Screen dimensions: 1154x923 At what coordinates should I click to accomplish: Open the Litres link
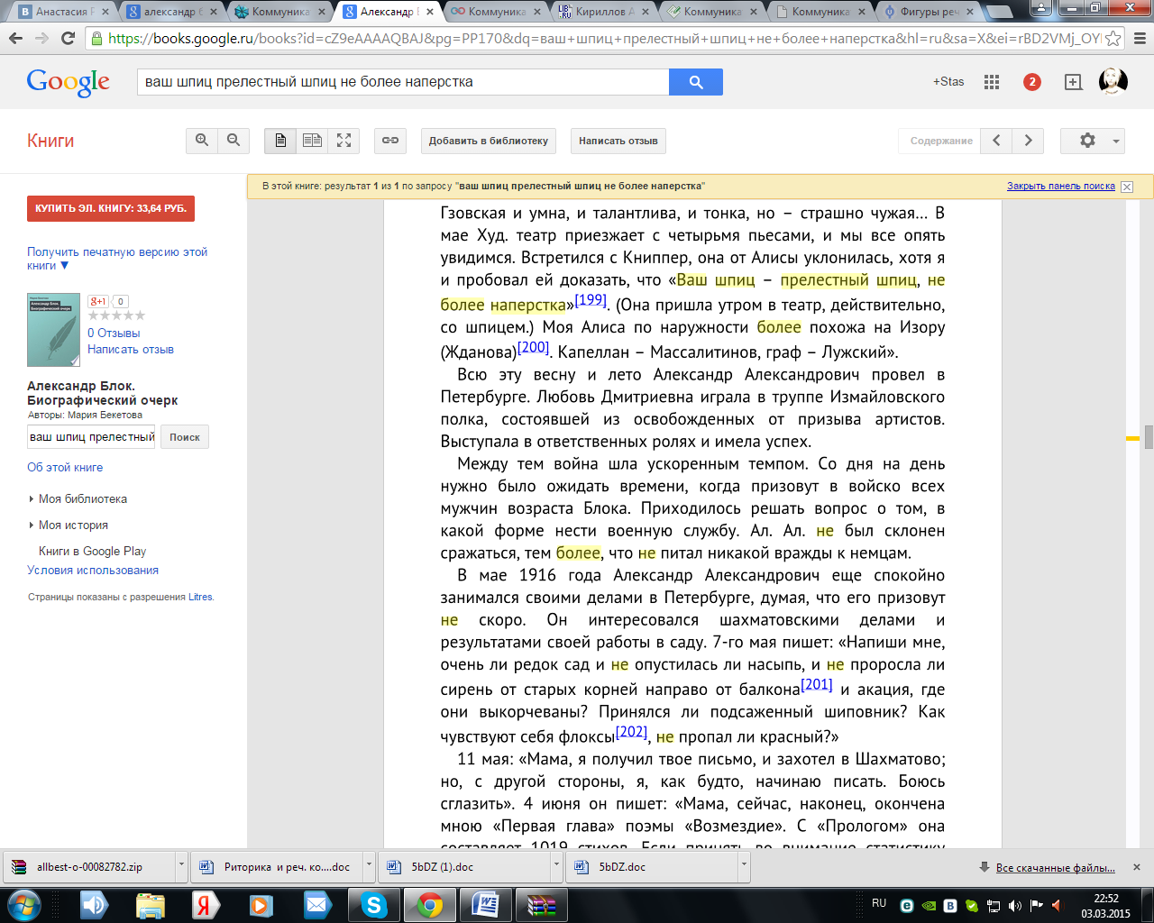point(200,597)
